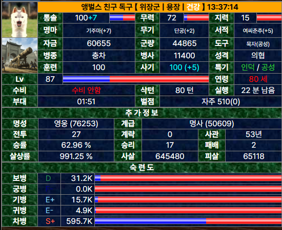282x230 pixels.
Task: Click the 추가정보 section header
Action: tap(142, 113)
